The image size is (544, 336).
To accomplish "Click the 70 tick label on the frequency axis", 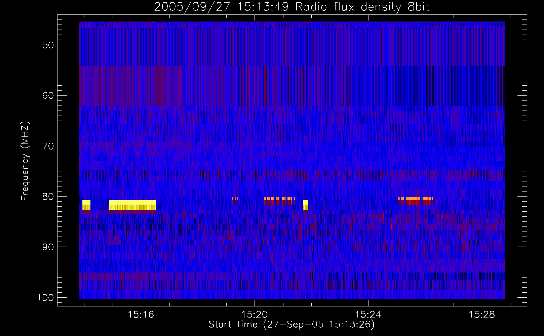I will (x=48, y=146).
